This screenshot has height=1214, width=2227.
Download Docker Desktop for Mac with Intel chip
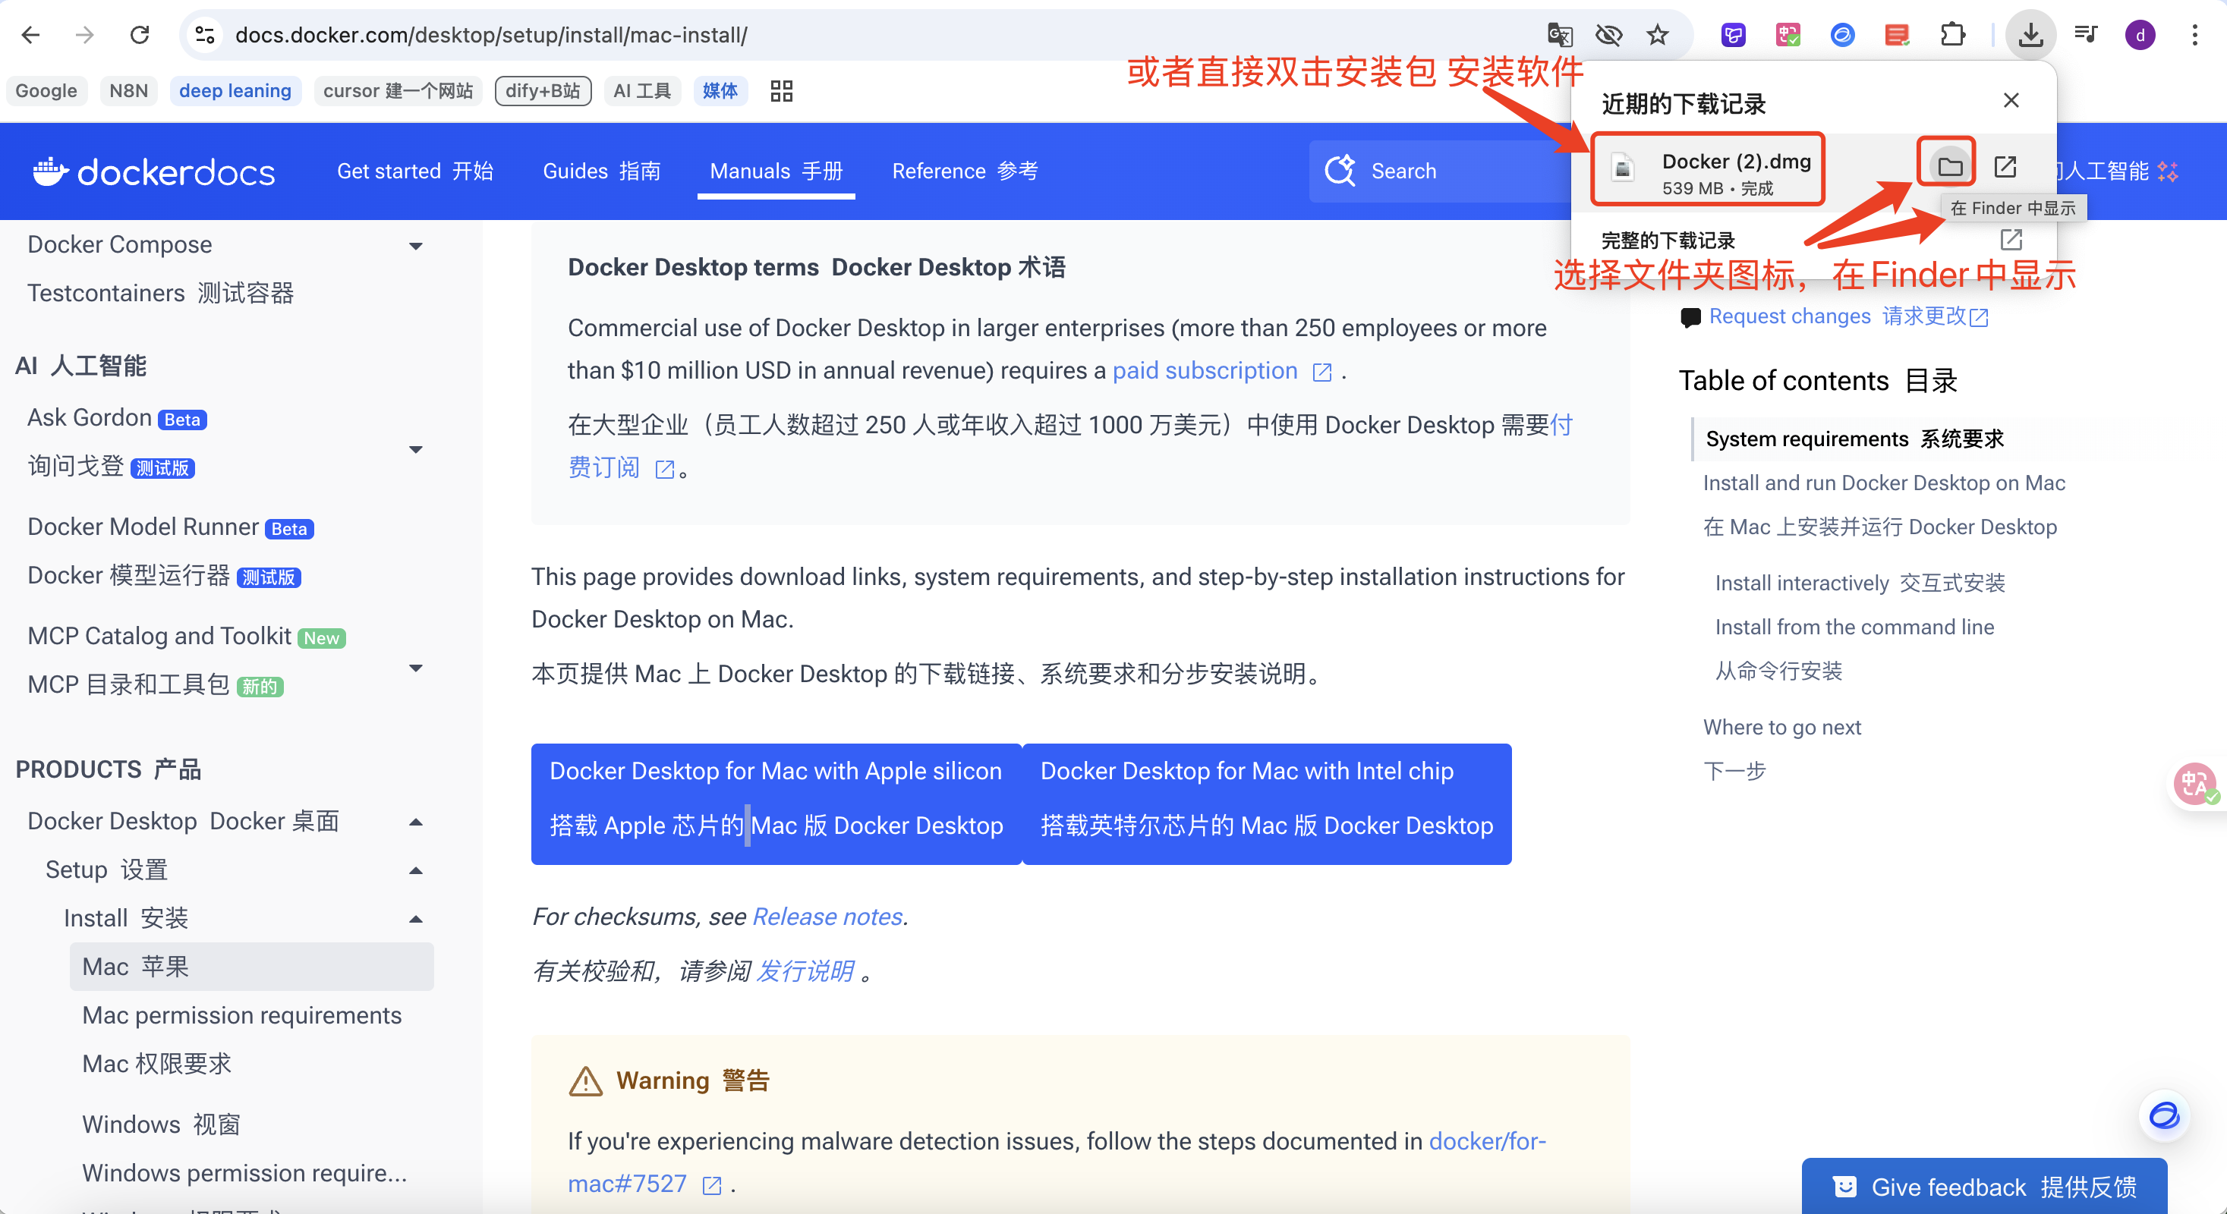pyautogui.click(x=1267, y=804)
